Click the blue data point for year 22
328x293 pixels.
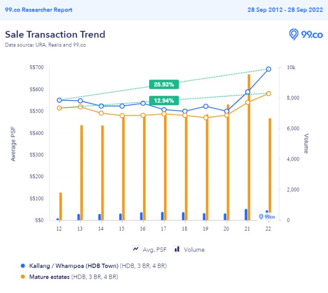pos(268,69)
